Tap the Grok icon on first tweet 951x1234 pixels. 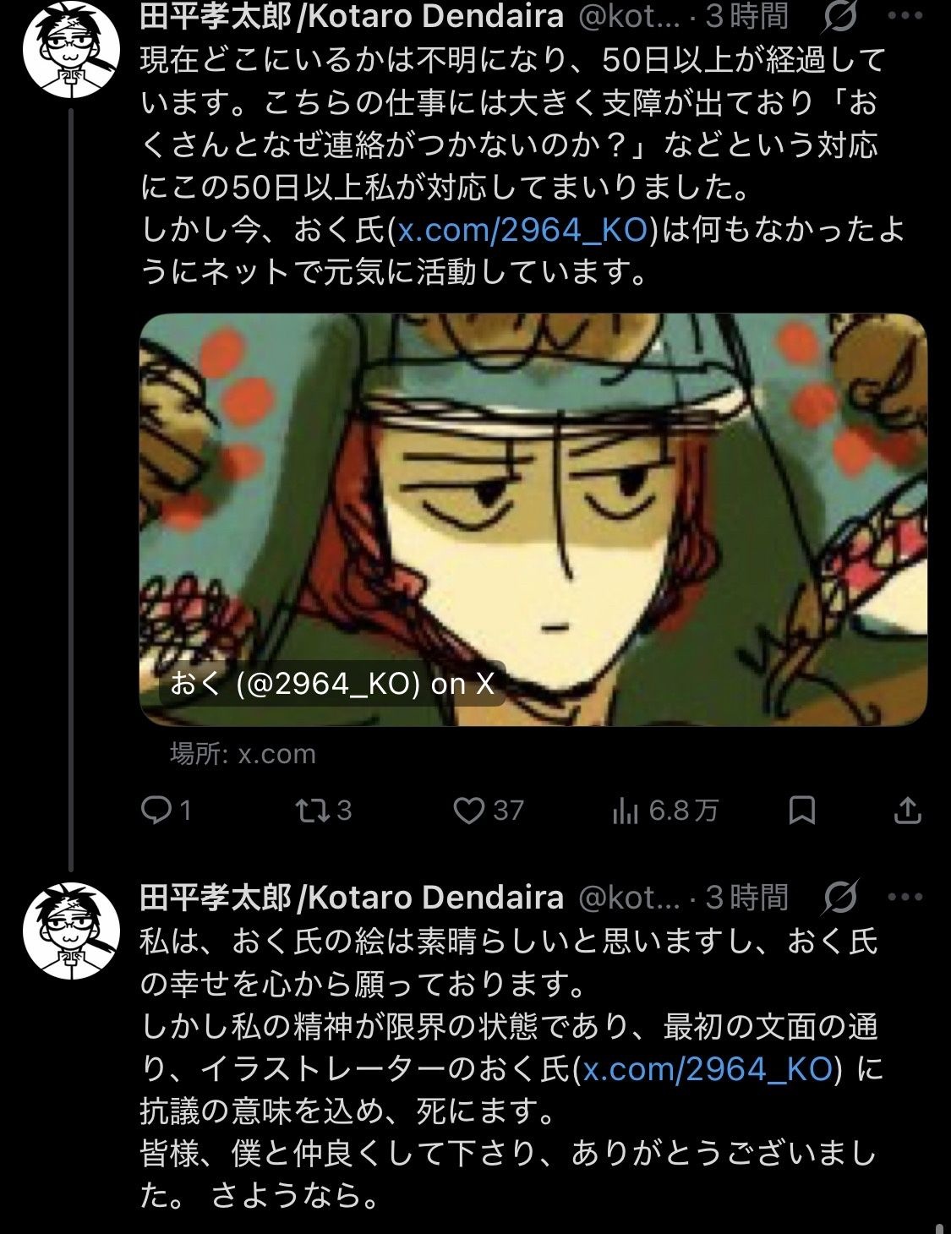(839, 17)
